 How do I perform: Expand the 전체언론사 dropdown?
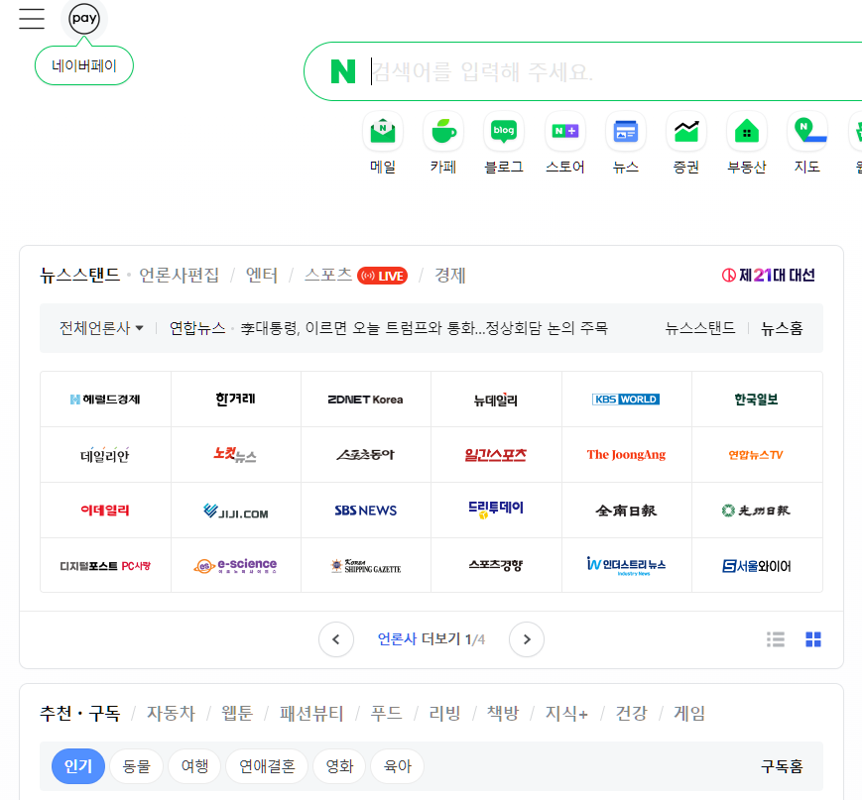coord(102,328)
